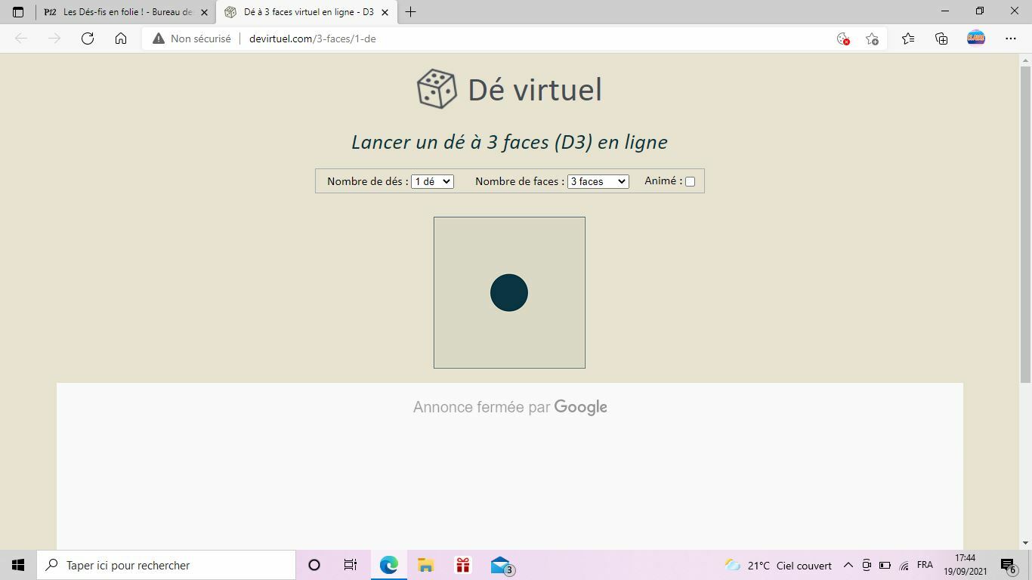This screenshot has width=1032, height=580.
Task: Close the Les Dés-fis en folie tab
Action: click(x=204, y=12)
